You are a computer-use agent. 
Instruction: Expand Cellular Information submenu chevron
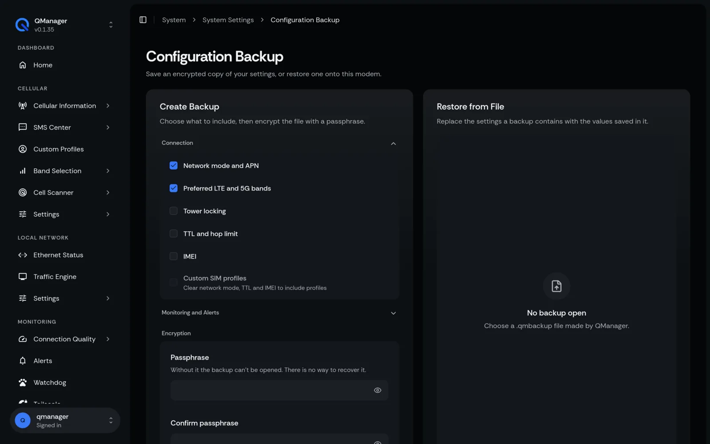[108, 106]
